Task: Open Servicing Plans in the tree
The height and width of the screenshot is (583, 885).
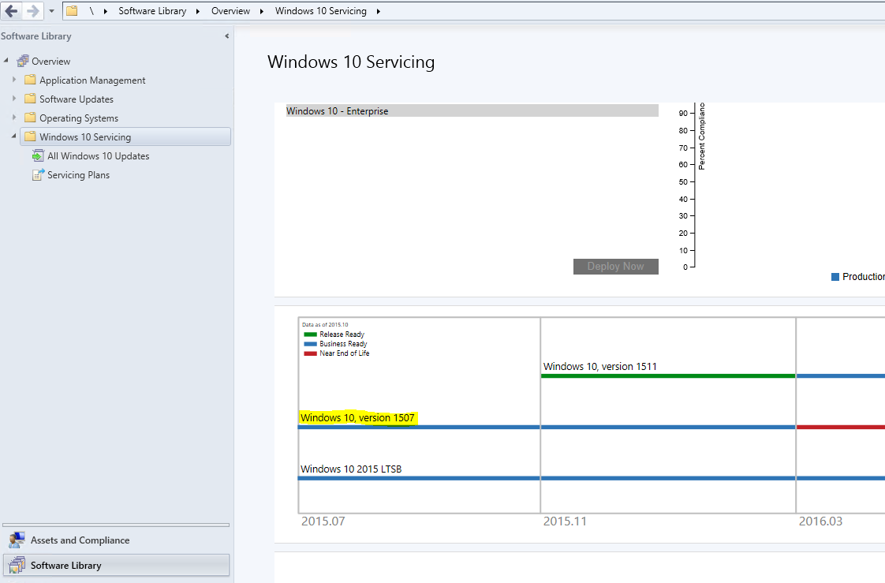Action: point(78,175)
